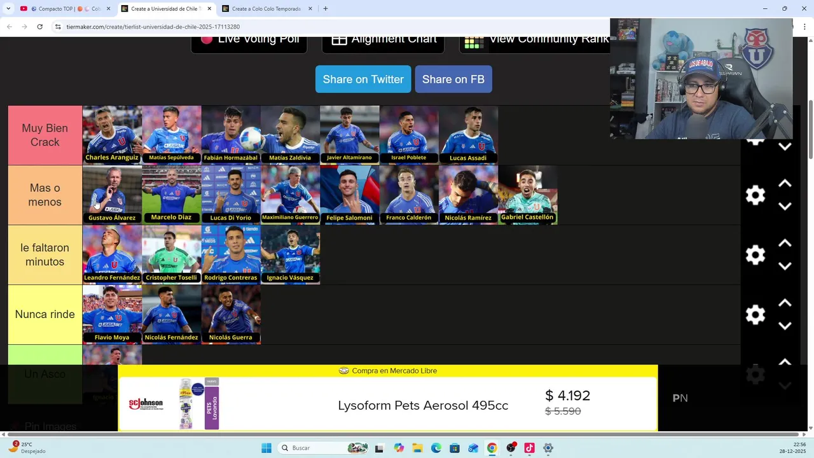Open File Explorer from taskbar
Image resolution: width=814 pixels, height=458 pixels.
click(x=417, y=448)
